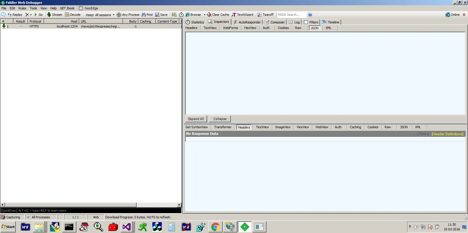Select the WebView response tab
The height and width of the screenshot is (233, 468).
click(x=322, y=127)
